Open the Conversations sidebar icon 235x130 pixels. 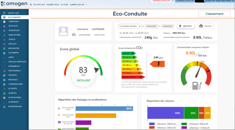pyautogui.click(x=4, y=84)
